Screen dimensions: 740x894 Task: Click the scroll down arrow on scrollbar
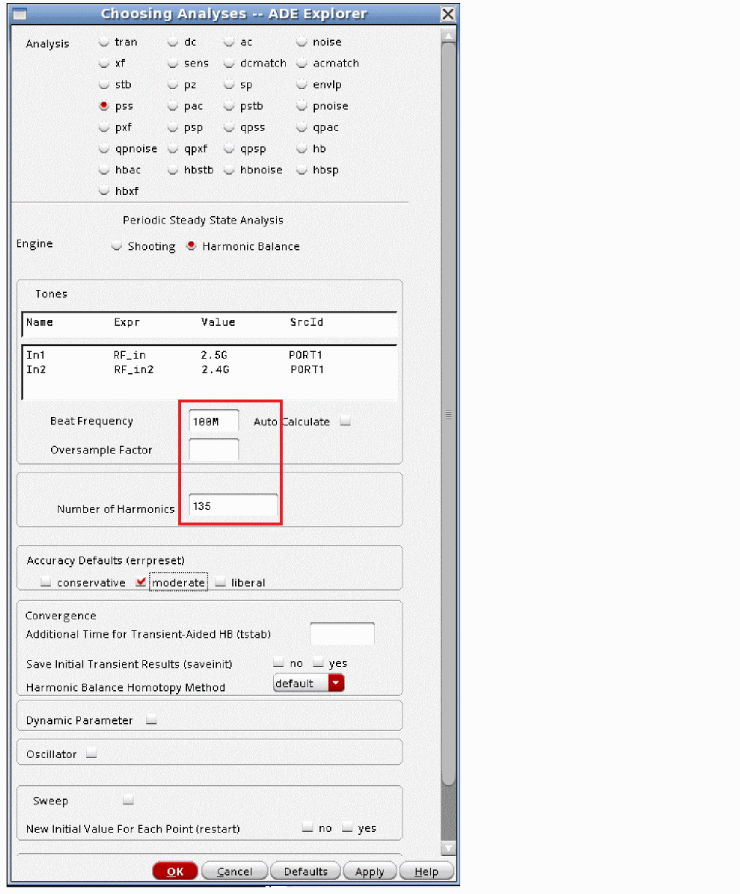tap(449, 848)
